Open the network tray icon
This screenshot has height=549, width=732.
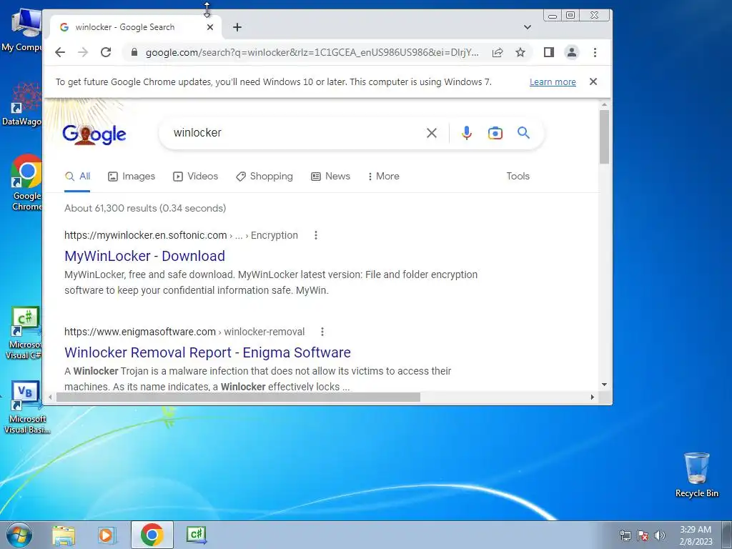click(625, 535)
